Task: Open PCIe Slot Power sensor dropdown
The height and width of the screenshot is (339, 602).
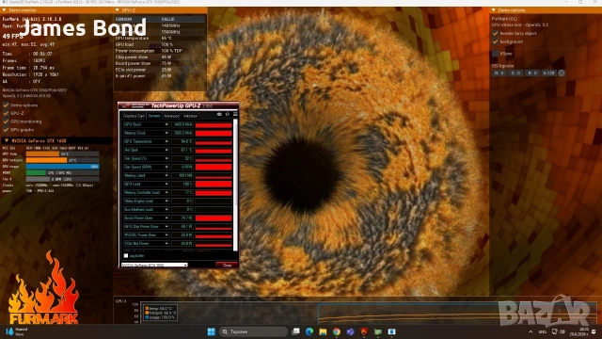Action: click(166, 243)
